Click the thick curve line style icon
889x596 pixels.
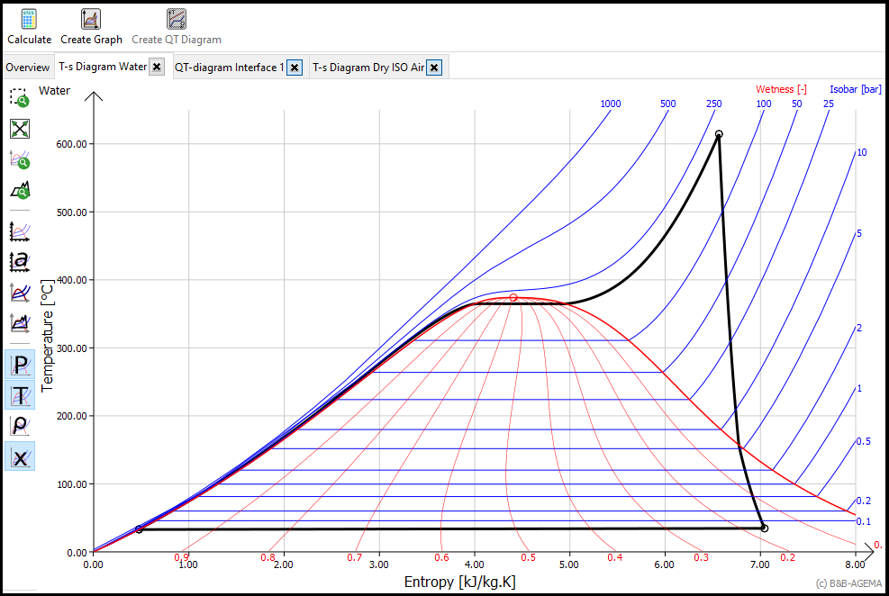[20, 292]
